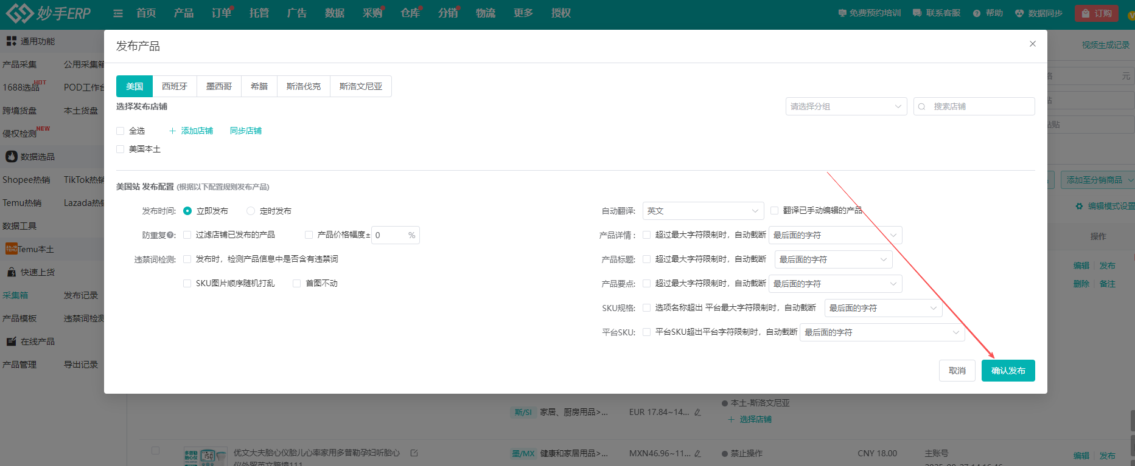Screen dimensions: 1135x466
Task: Check the 美国本土 store checkbox
Action: 120,149
